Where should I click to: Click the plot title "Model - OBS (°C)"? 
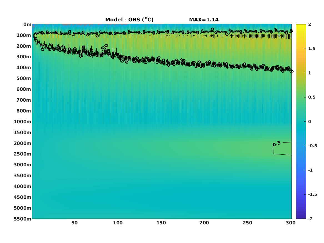click(129, 19)
